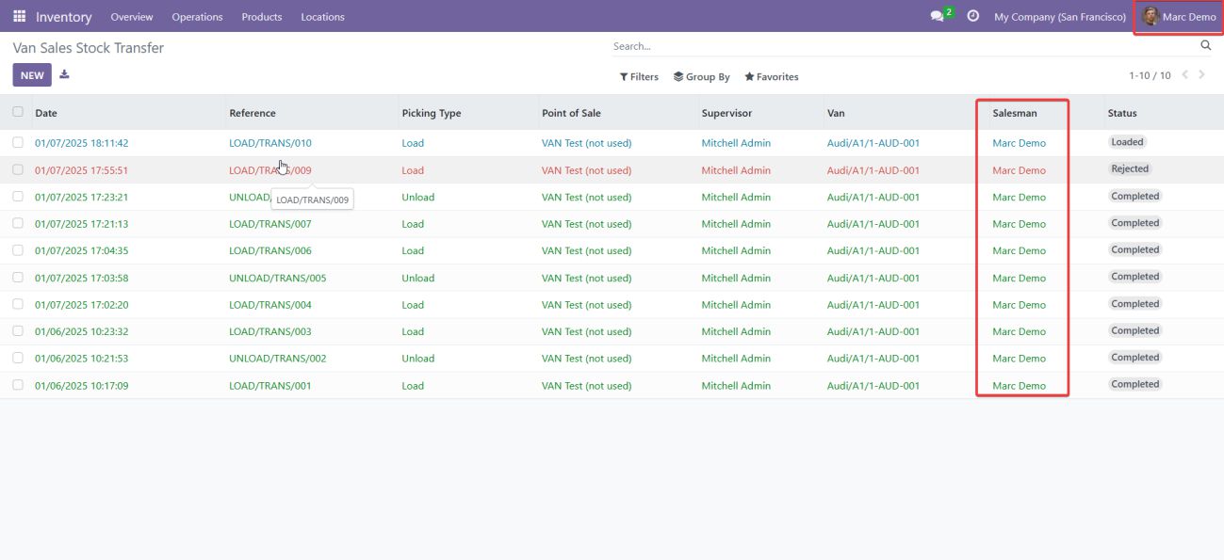Open the Operations menu
The height and width of the screenshot is (560, 1224).
point(197,17)
